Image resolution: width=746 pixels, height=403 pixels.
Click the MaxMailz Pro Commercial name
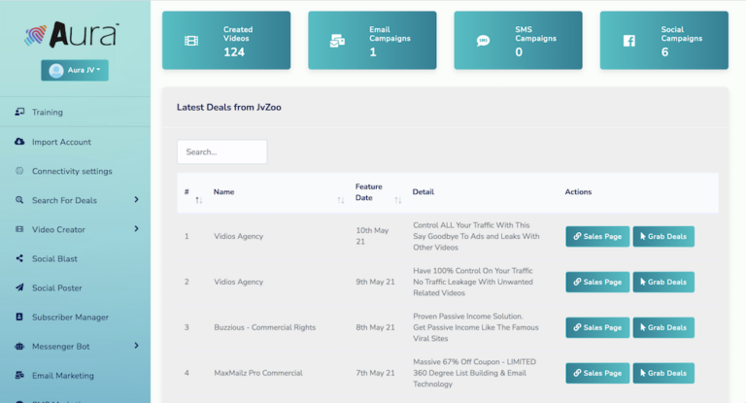pyautogui.click(x=258, y=373)
